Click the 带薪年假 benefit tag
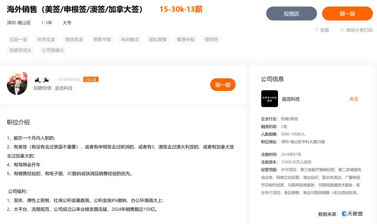Image resolution: width=377 pixels, height=224 pixels. pos(102,39)
